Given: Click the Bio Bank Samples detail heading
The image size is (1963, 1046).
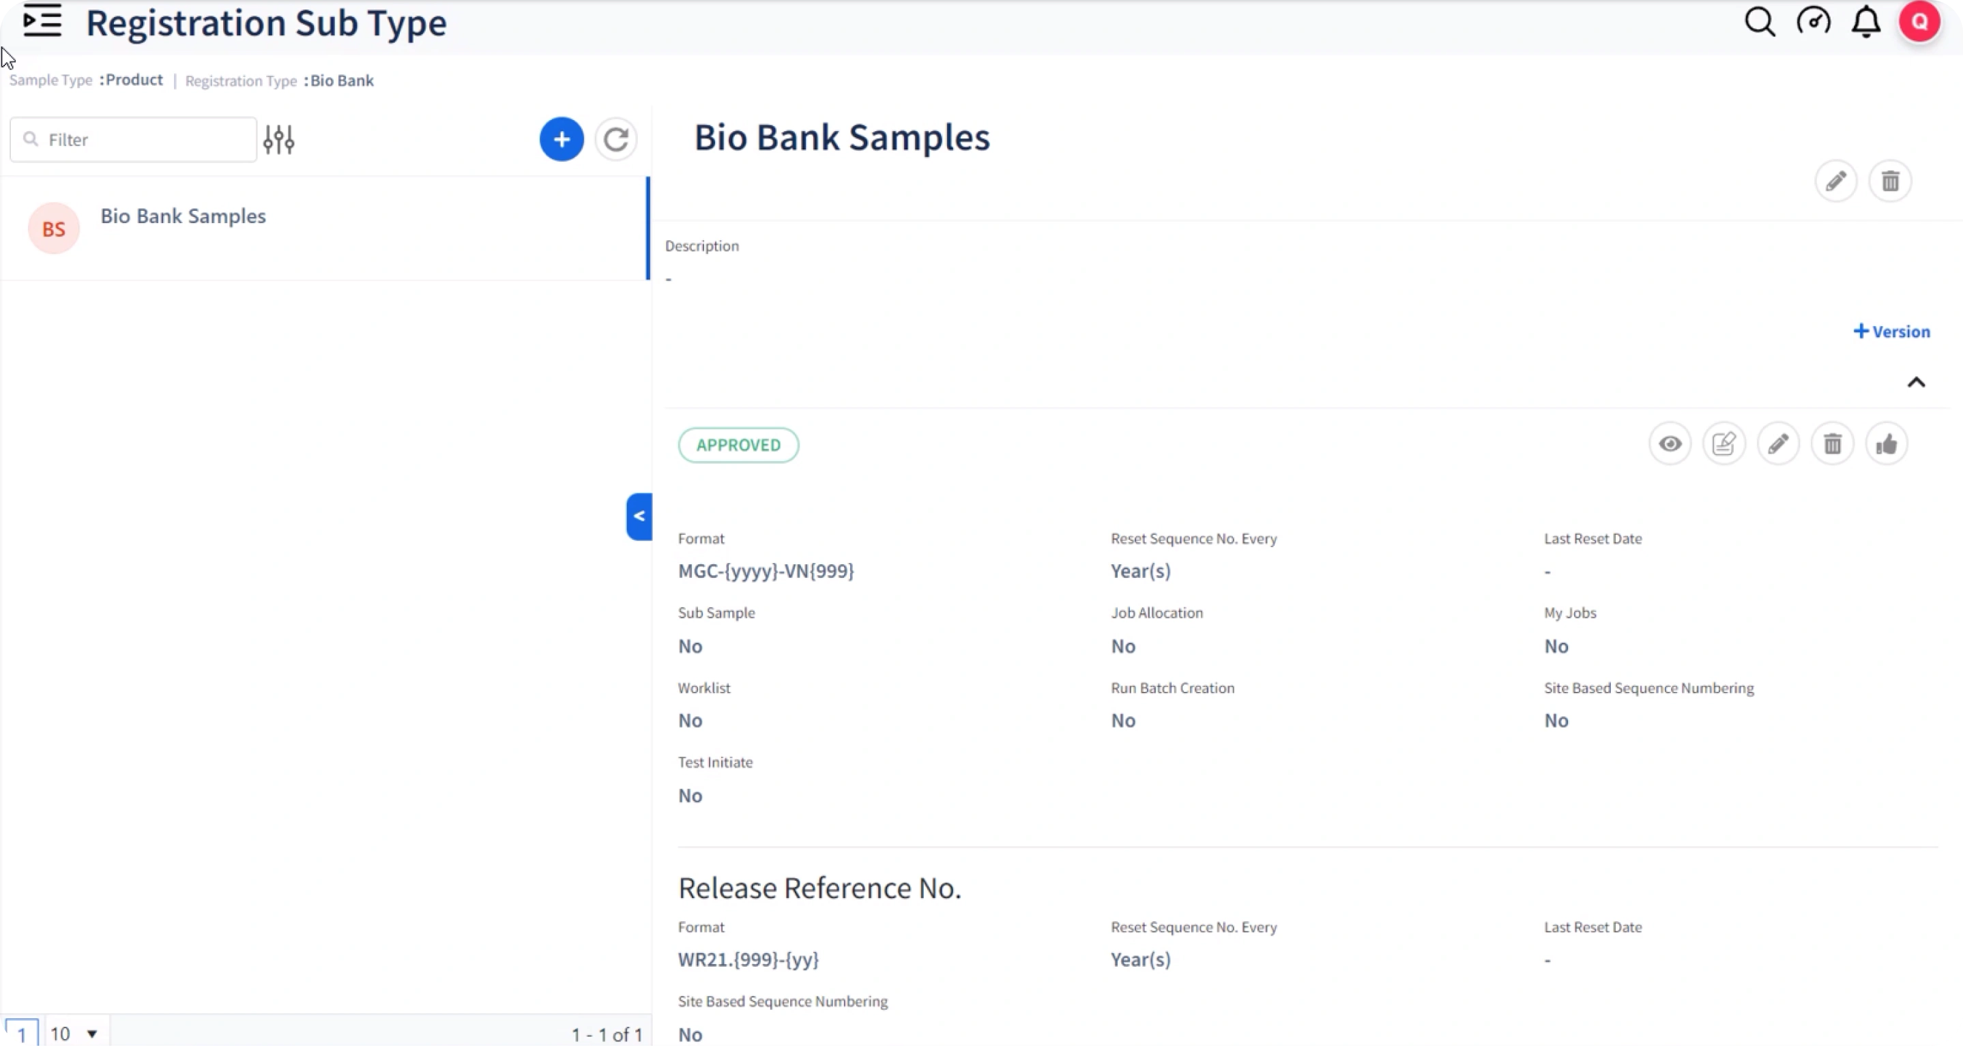Looking at the screenshot, I should pos(842,137).
